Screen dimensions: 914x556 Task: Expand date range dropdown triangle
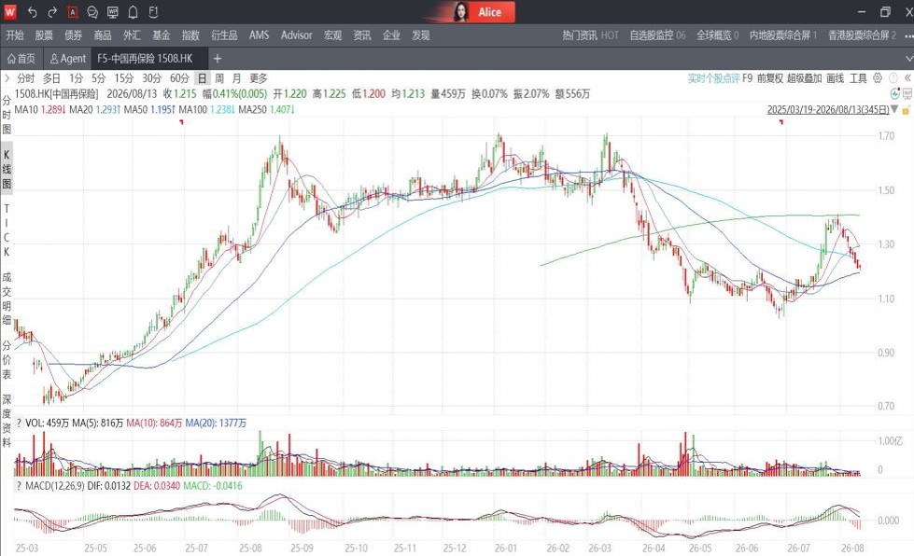[894, 109]
